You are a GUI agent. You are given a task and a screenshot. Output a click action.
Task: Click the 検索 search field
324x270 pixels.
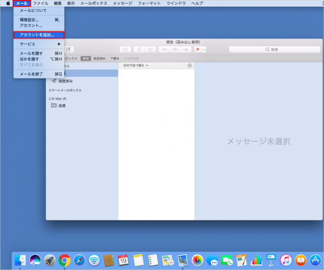[273, 49]
